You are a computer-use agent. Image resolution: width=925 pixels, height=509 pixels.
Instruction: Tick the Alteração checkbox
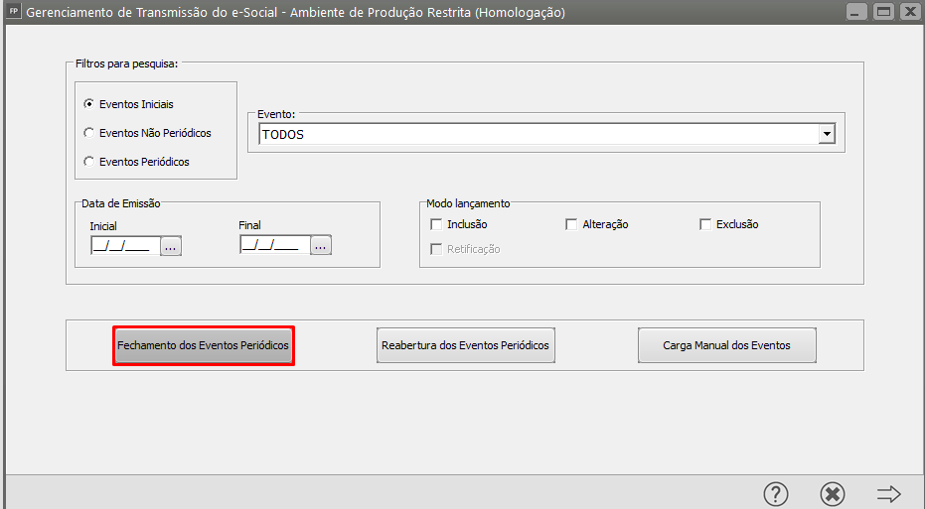click(571, 224)
